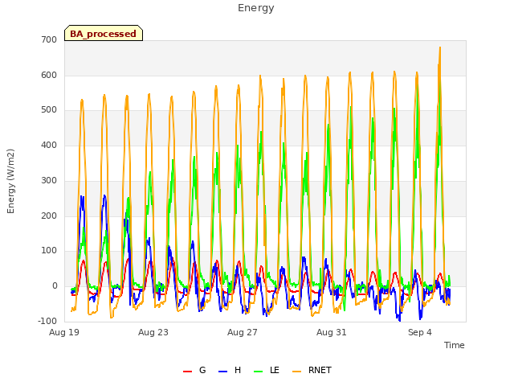Click the 100 y-axis tick label

click(x=49, y=251)
